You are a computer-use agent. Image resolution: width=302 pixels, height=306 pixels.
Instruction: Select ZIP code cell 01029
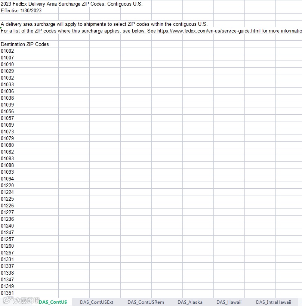pyautogui.click(x=29, y=71)
